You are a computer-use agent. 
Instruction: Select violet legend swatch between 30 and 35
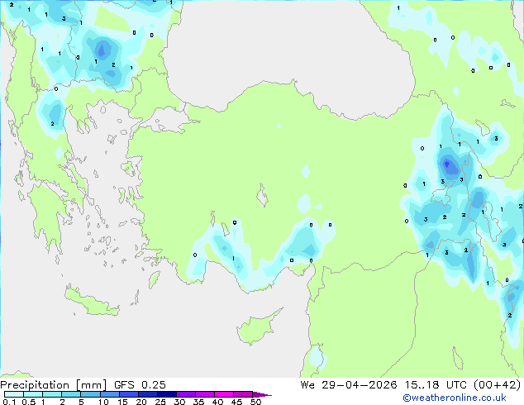point(186,394)
